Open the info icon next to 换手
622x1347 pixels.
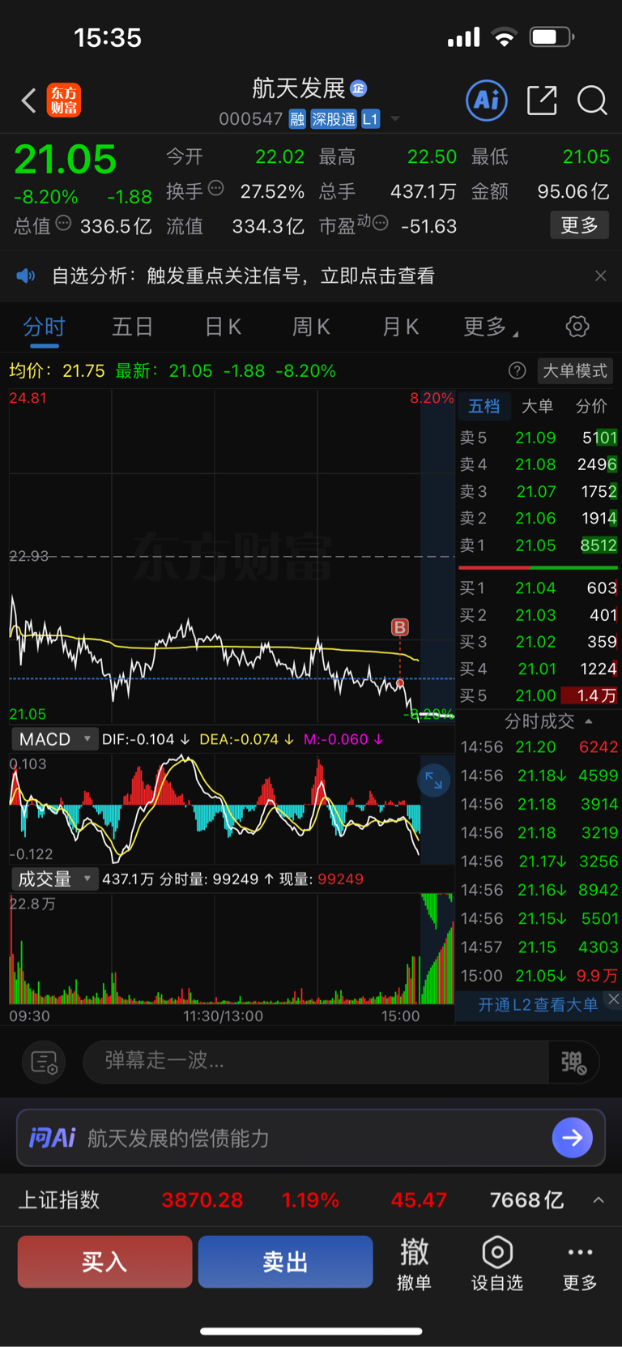[215, 188]
